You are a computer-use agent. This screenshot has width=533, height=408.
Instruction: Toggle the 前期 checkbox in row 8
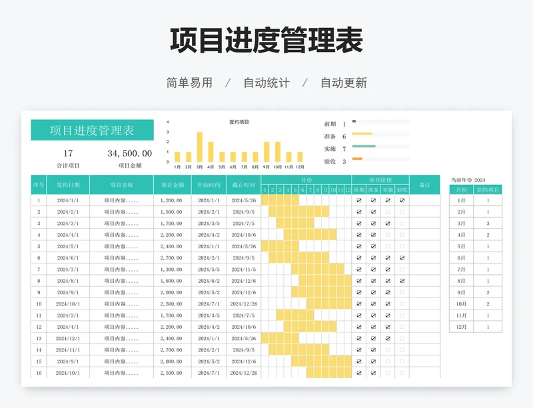[359, 281]
